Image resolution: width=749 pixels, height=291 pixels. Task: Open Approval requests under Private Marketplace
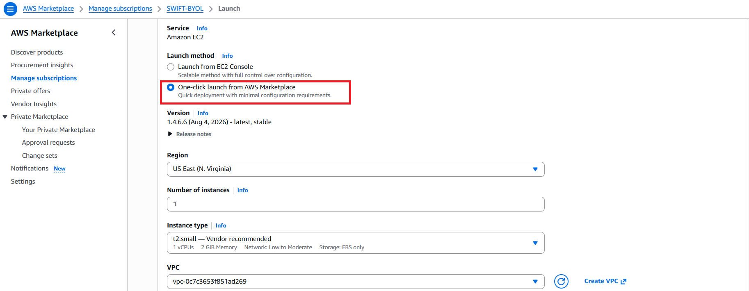click(x=48, y=143)
